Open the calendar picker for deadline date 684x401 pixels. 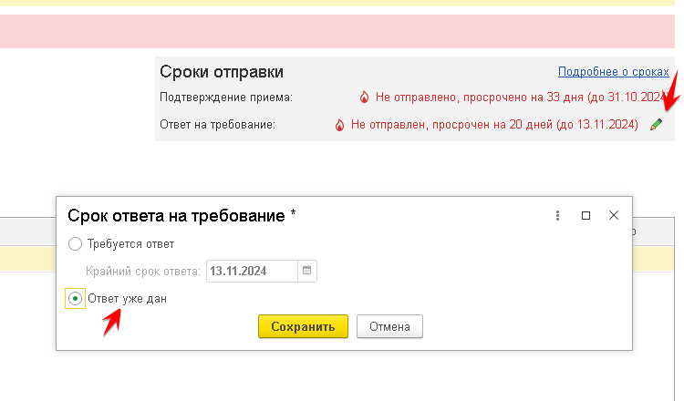[307, 271]
